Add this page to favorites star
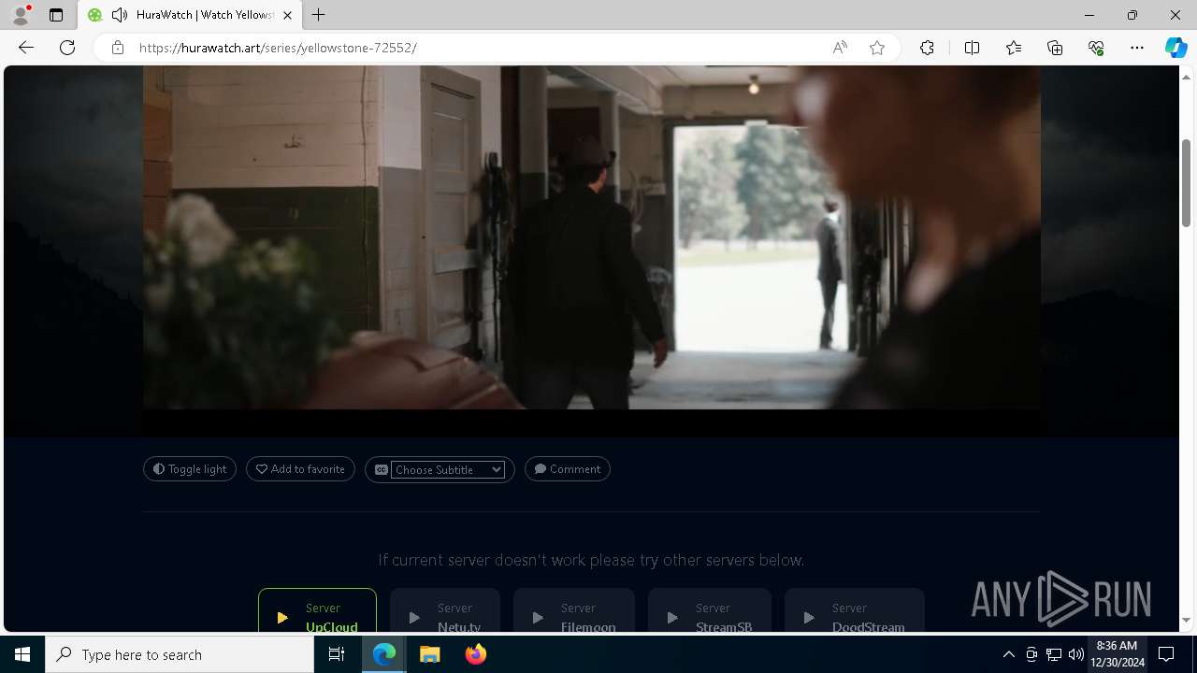 [877, 48]
